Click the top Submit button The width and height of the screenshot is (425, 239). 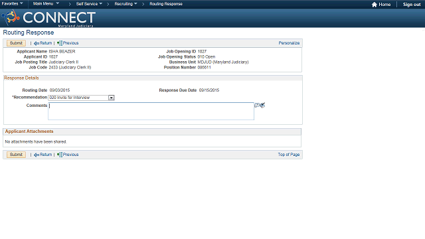(16, 43)
